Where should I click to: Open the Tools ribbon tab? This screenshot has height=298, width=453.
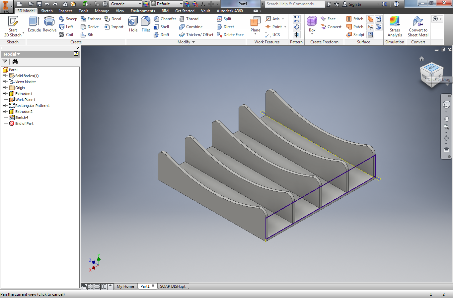(83, 11)
